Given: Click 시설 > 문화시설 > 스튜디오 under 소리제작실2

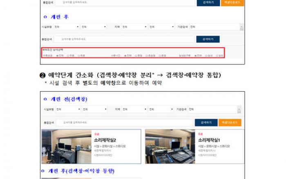Looking at the screenshot, I should coord(110,146).
